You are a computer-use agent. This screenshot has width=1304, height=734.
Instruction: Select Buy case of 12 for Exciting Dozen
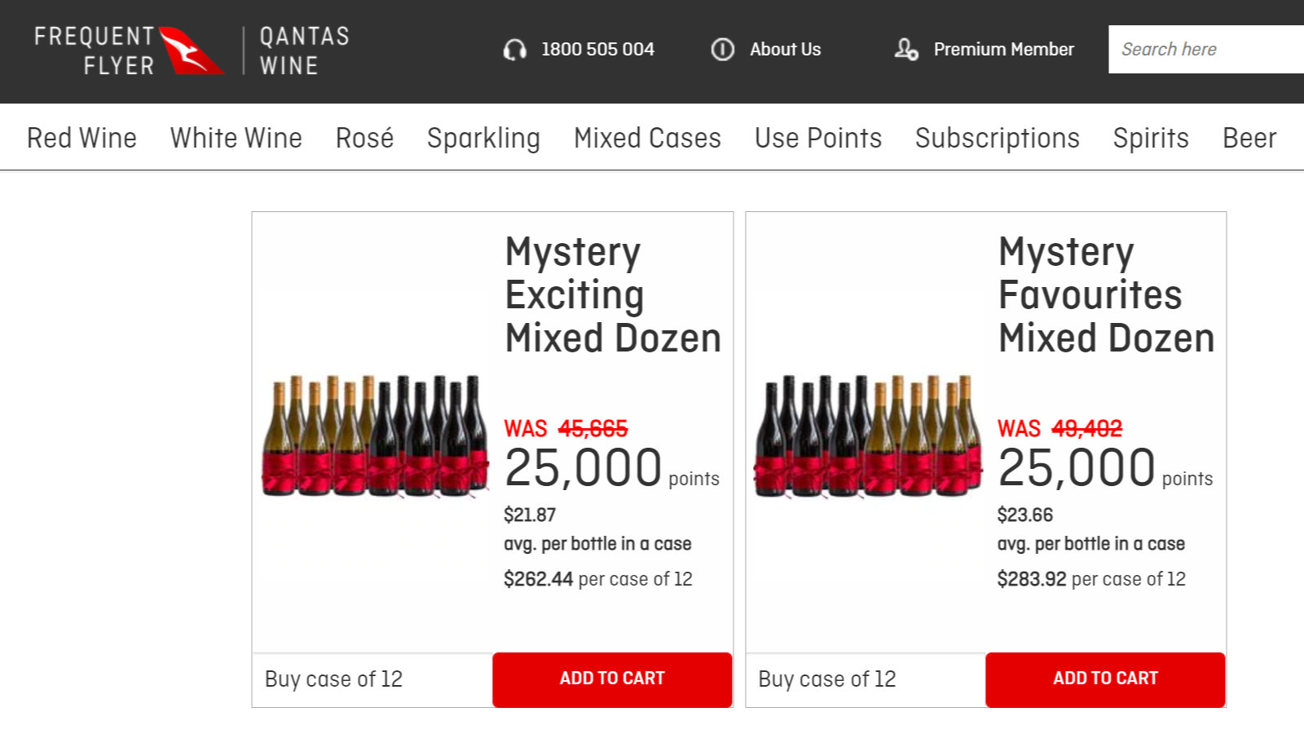(333, 679)
